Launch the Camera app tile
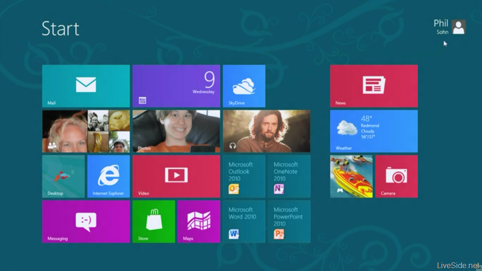Viewport: 482px width, 271px height. point(396,176)
